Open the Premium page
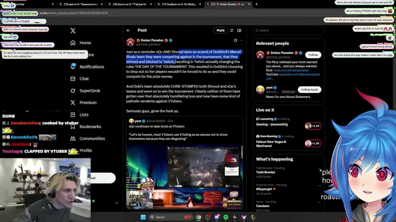Screen dimensions: 396x222 [83, 103]
